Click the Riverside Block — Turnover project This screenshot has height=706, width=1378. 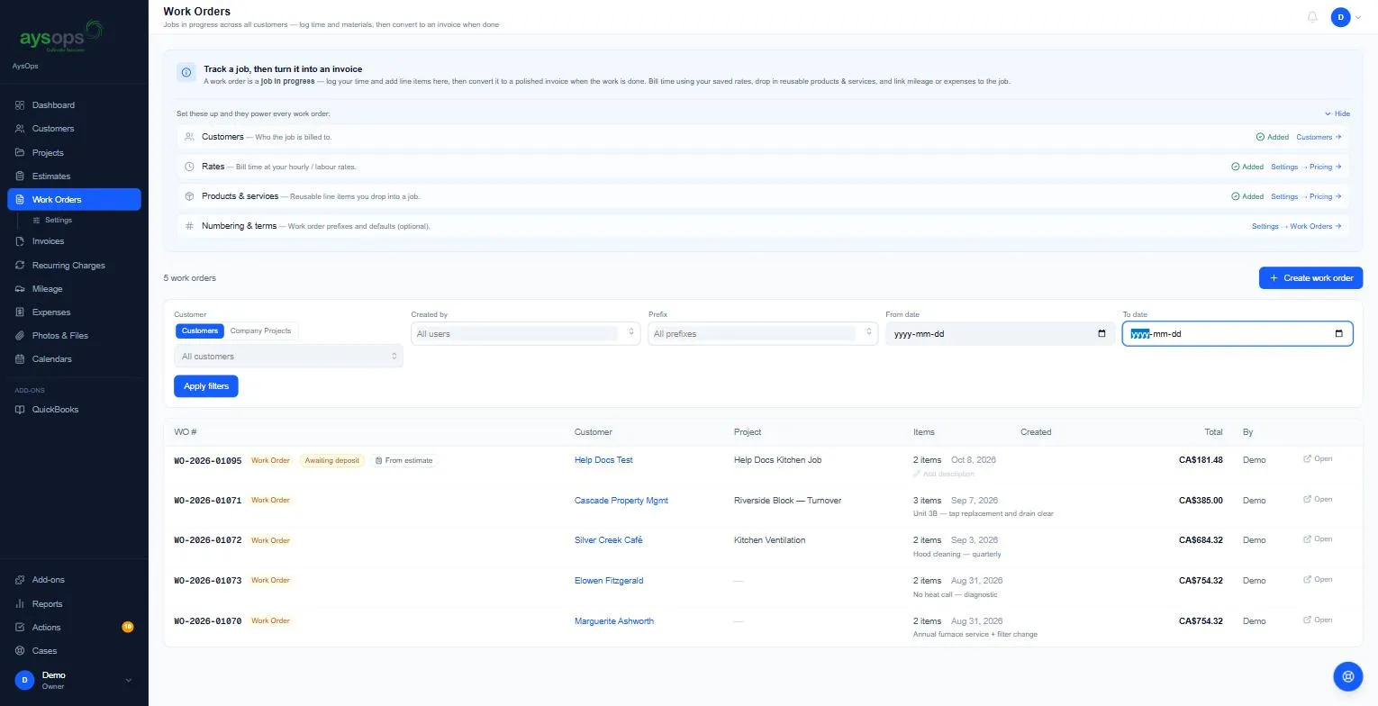coord(788,501)
